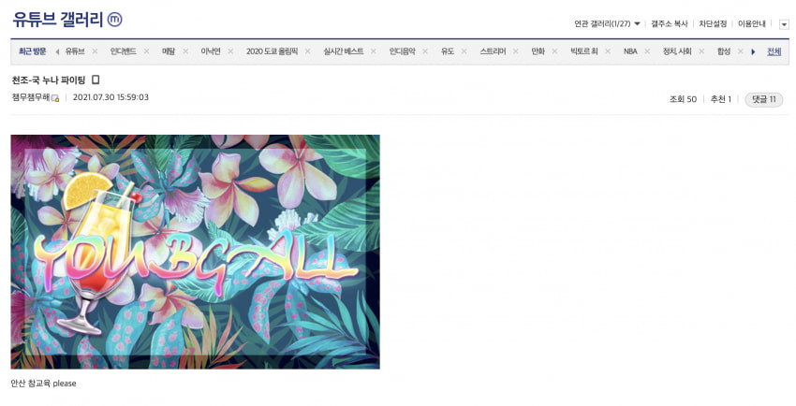Go to 실시간 베스트 gallery
Screen dimensions: 796x406
[x=344, y=51]
